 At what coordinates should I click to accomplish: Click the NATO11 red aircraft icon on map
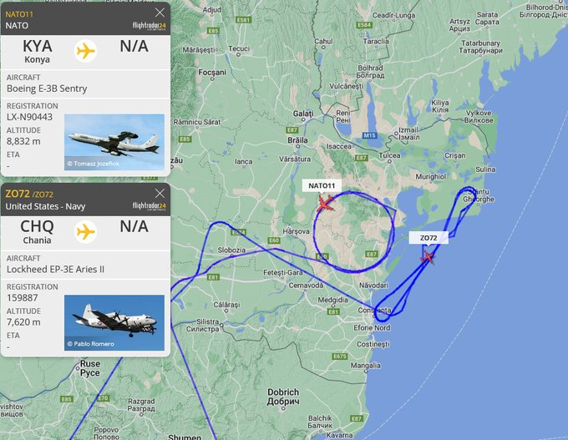pyautogui.click(x=325, y=203)
